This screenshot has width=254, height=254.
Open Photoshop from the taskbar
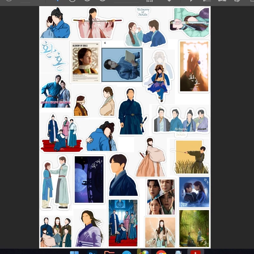point(92,252)
